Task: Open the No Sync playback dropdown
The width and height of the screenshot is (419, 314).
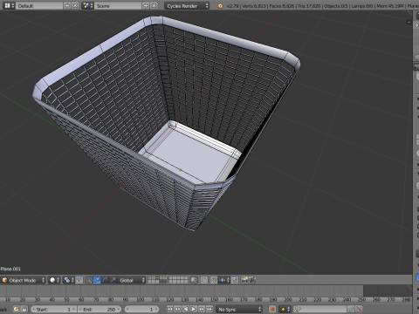Action: pos(239,309)
